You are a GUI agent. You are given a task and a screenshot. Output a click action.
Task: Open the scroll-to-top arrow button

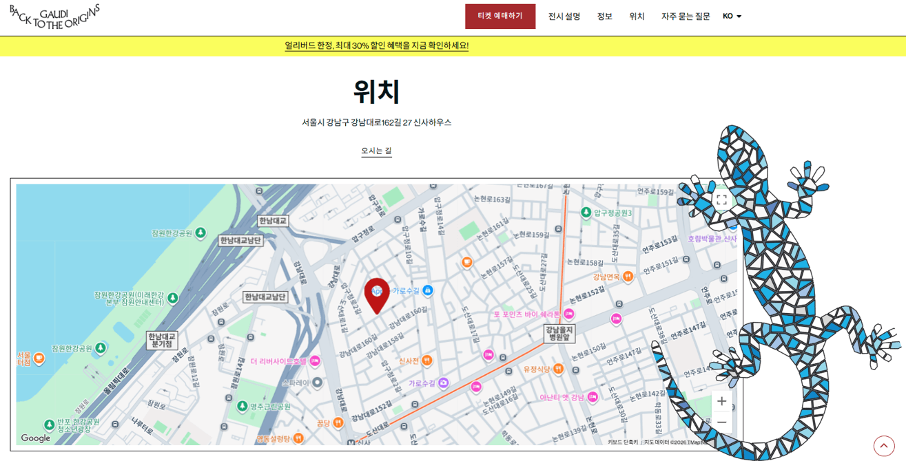click(x=884, y=446)
